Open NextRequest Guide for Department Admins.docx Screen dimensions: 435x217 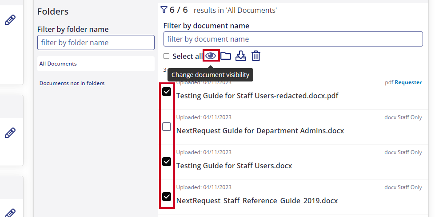pyautogui.click(x=260, y=131)
